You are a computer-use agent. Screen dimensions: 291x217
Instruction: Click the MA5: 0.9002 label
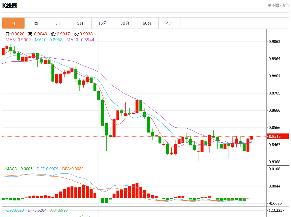[x=18, y=40]
